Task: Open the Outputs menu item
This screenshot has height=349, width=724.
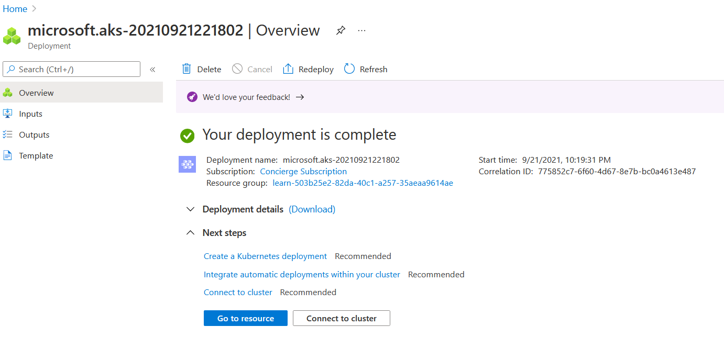Action: click(x=81, y=134)
